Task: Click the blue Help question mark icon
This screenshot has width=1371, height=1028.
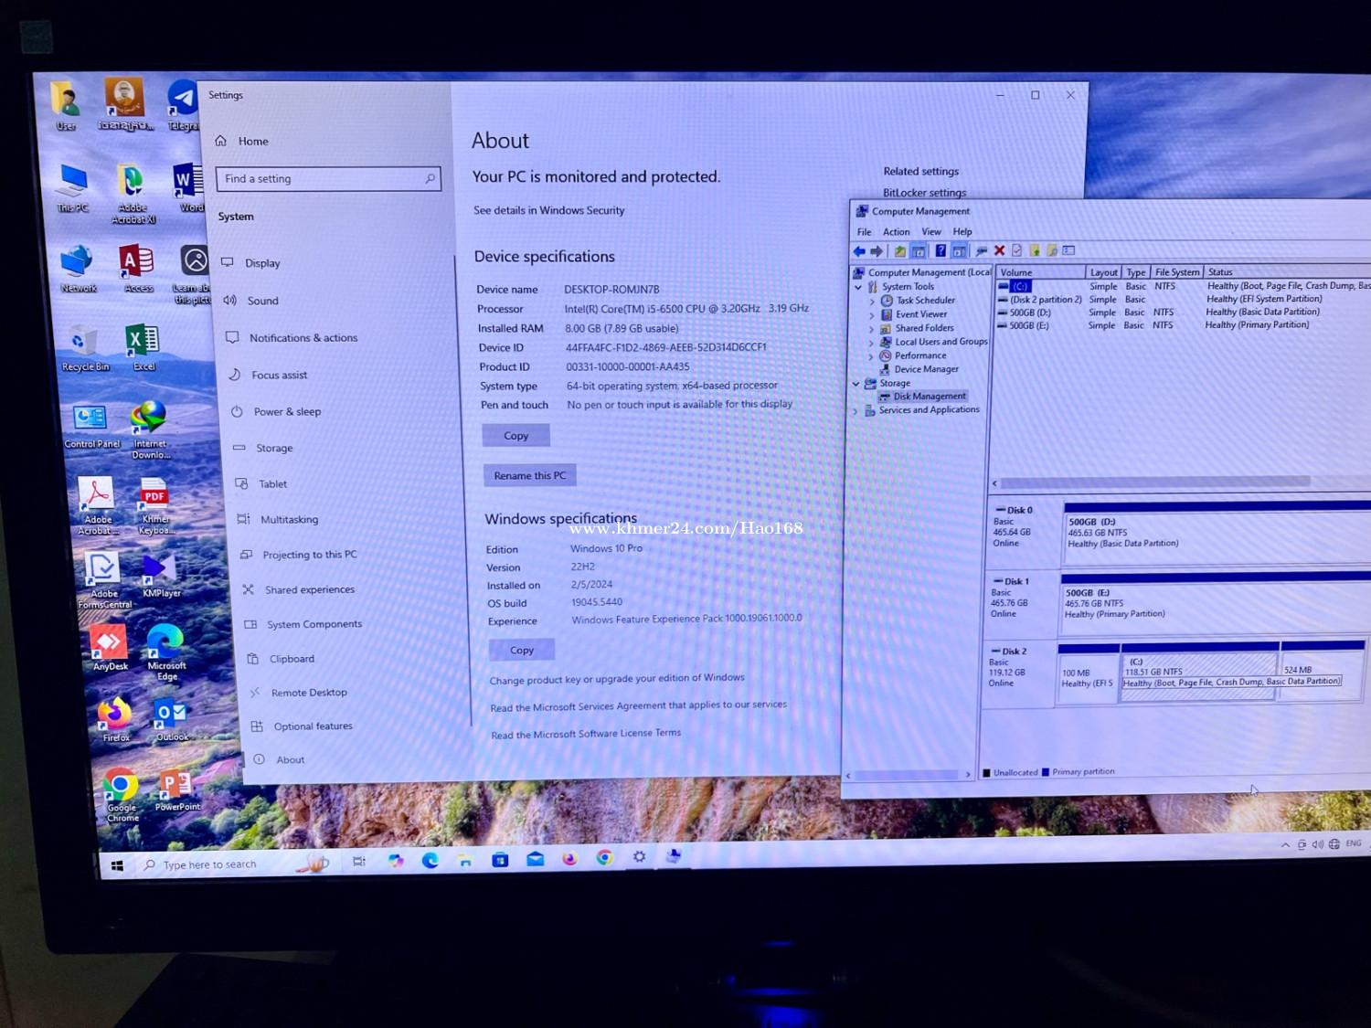Action: pos(940,250)
